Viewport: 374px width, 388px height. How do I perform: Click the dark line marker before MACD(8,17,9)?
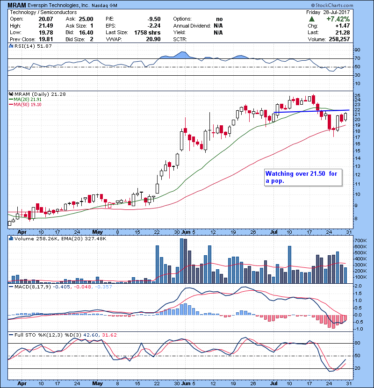click(x=11, y=287)
